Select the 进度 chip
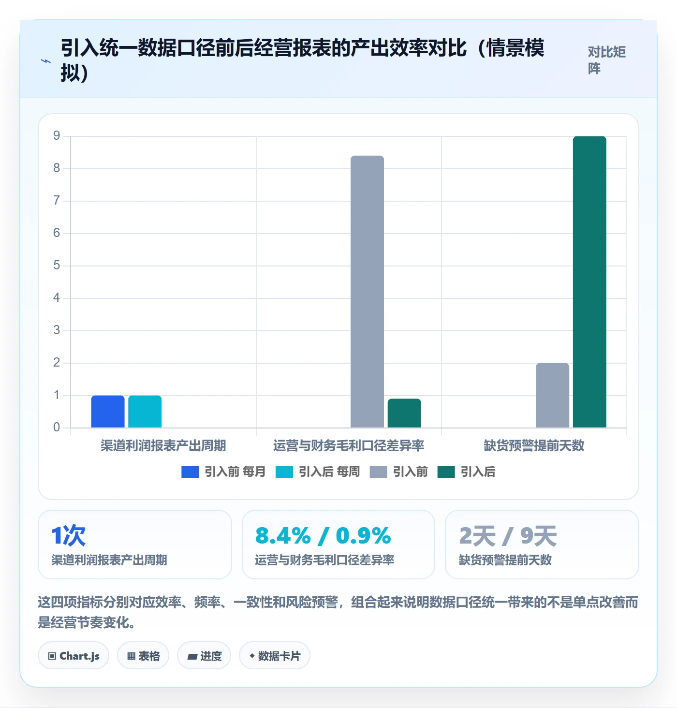This screenshot has width=677, height=708. click(204, 656)
